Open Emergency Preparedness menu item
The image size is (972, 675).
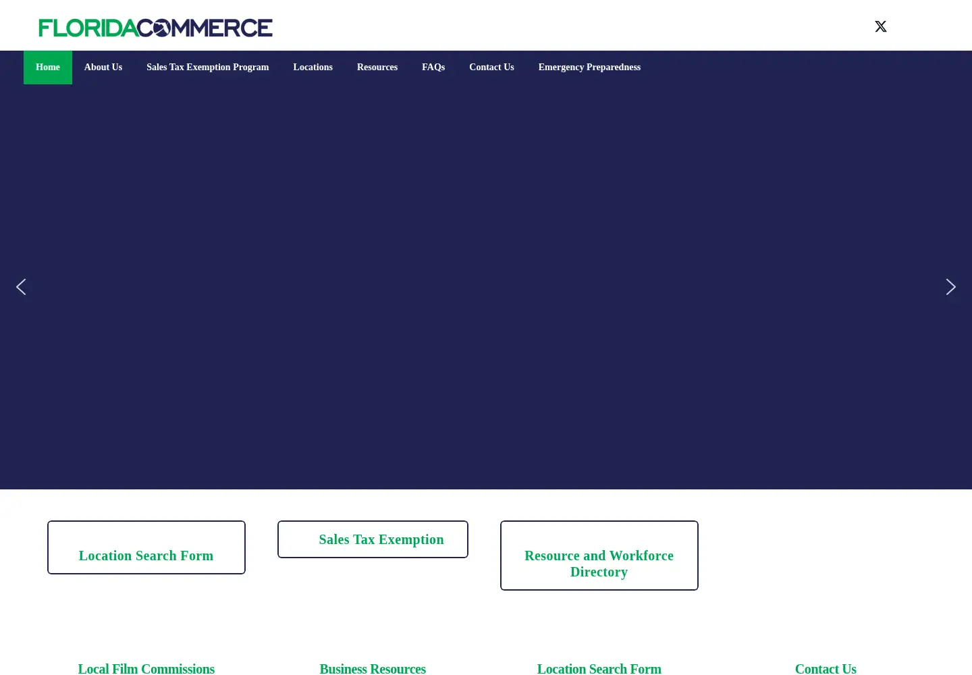coord(589,67)
